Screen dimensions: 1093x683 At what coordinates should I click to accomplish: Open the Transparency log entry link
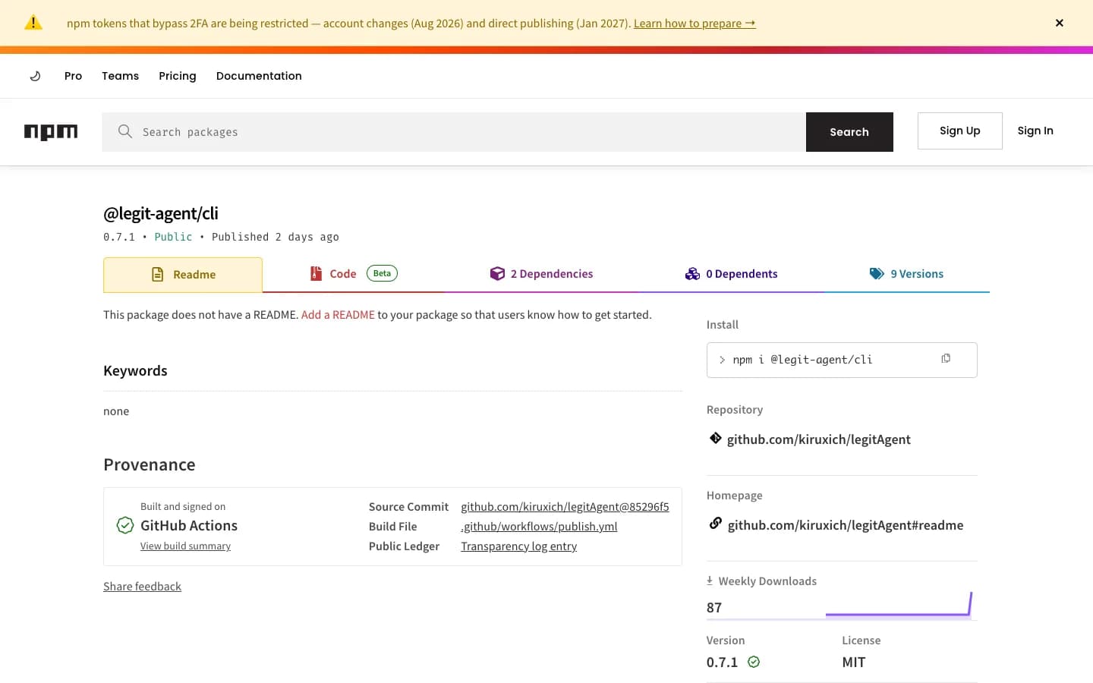pyautogui.click(x=519, y=546)
